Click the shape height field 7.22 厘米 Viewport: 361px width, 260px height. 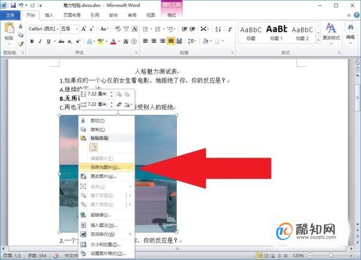[x=98, y=94]
